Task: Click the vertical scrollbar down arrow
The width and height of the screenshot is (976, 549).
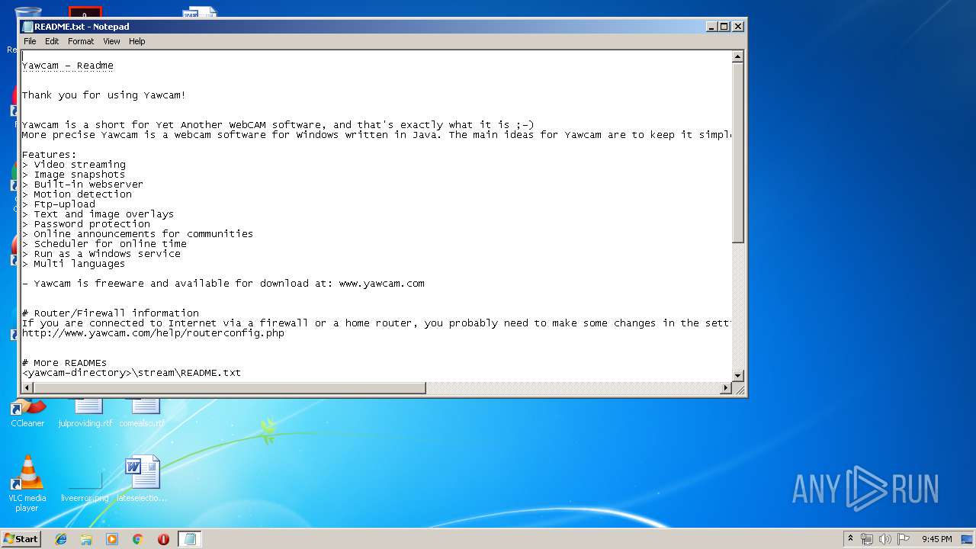Action: coord(737,375)
